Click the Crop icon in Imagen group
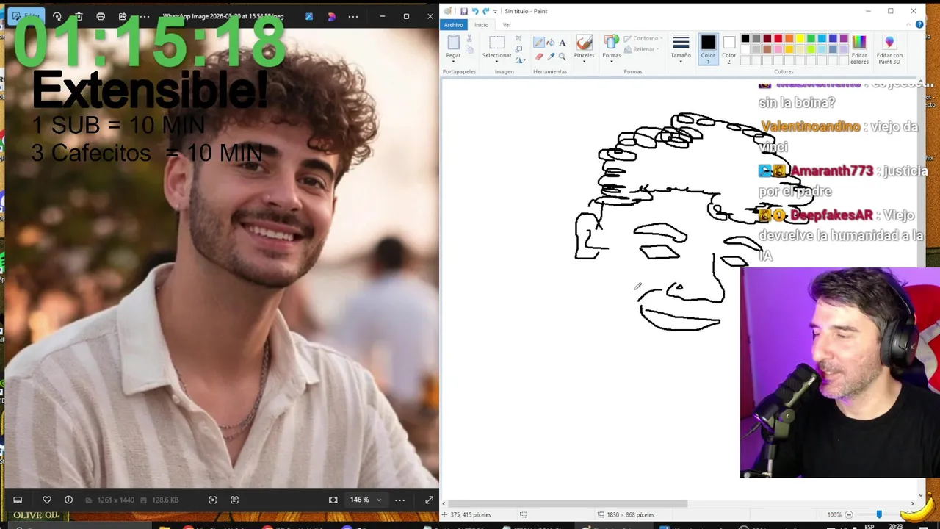The width and height of the screenshot is (940, 529). click(x=518, y=39)
